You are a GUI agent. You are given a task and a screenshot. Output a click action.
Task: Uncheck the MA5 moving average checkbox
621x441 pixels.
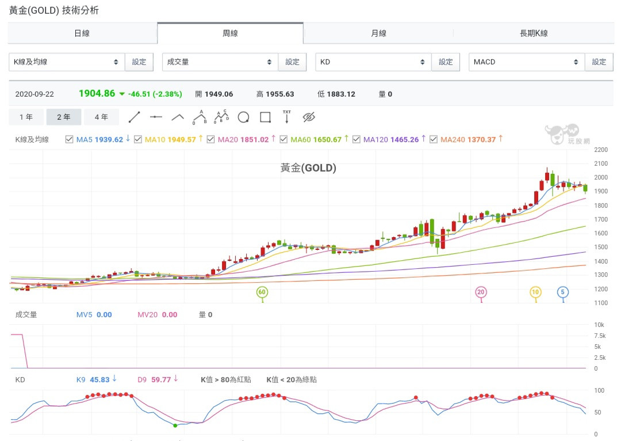(x=70, y=139)
